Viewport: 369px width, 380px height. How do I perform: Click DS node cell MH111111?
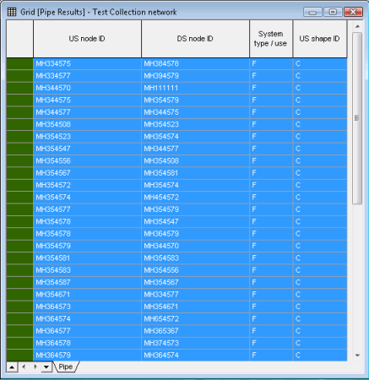[195, 88]
